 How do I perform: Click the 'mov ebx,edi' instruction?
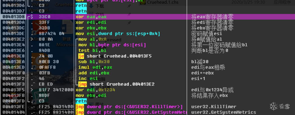click(91, 95)
